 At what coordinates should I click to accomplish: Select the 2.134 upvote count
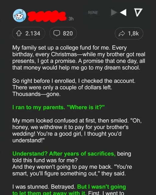click(33, 34)
